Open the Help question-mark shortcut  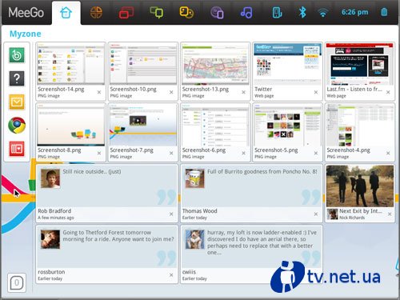coord(17,78)
